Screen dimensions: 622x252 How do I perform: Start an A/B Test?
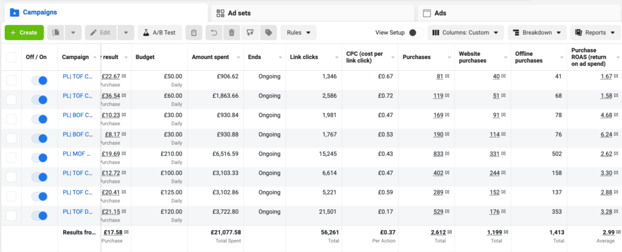tap(160, 33)
